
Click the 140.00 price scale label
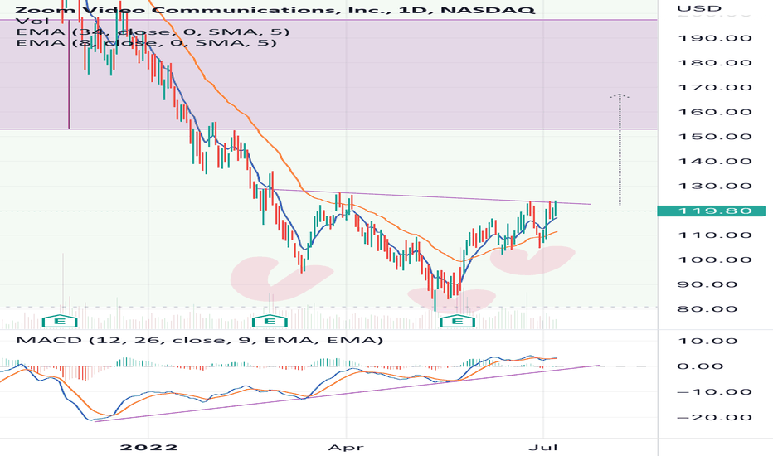click(715, 162)
